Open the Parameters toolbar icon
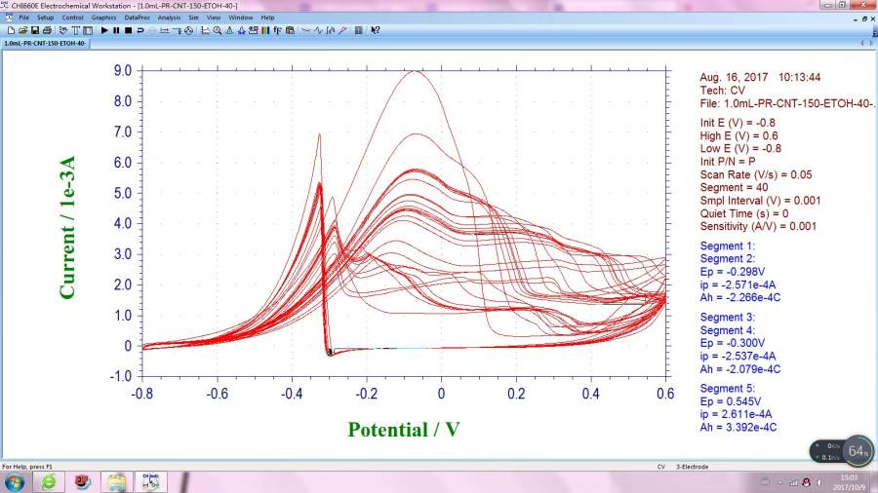 (88, 30)
